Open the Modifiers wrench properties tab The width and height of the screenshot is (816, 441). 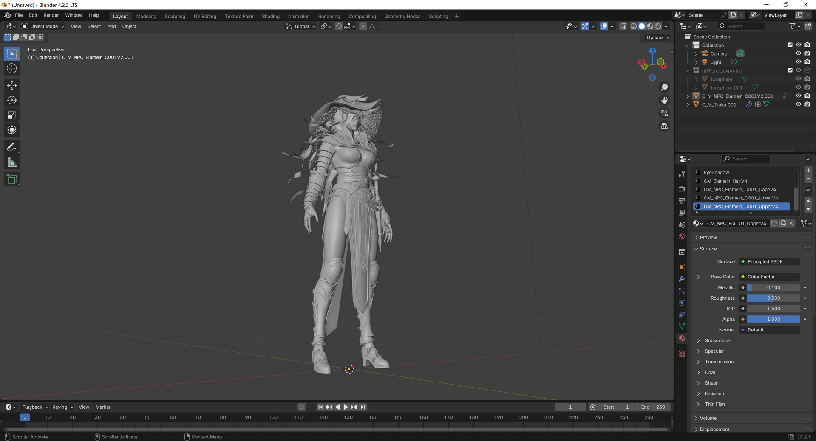pyautogui.click(x=682, y=279)
